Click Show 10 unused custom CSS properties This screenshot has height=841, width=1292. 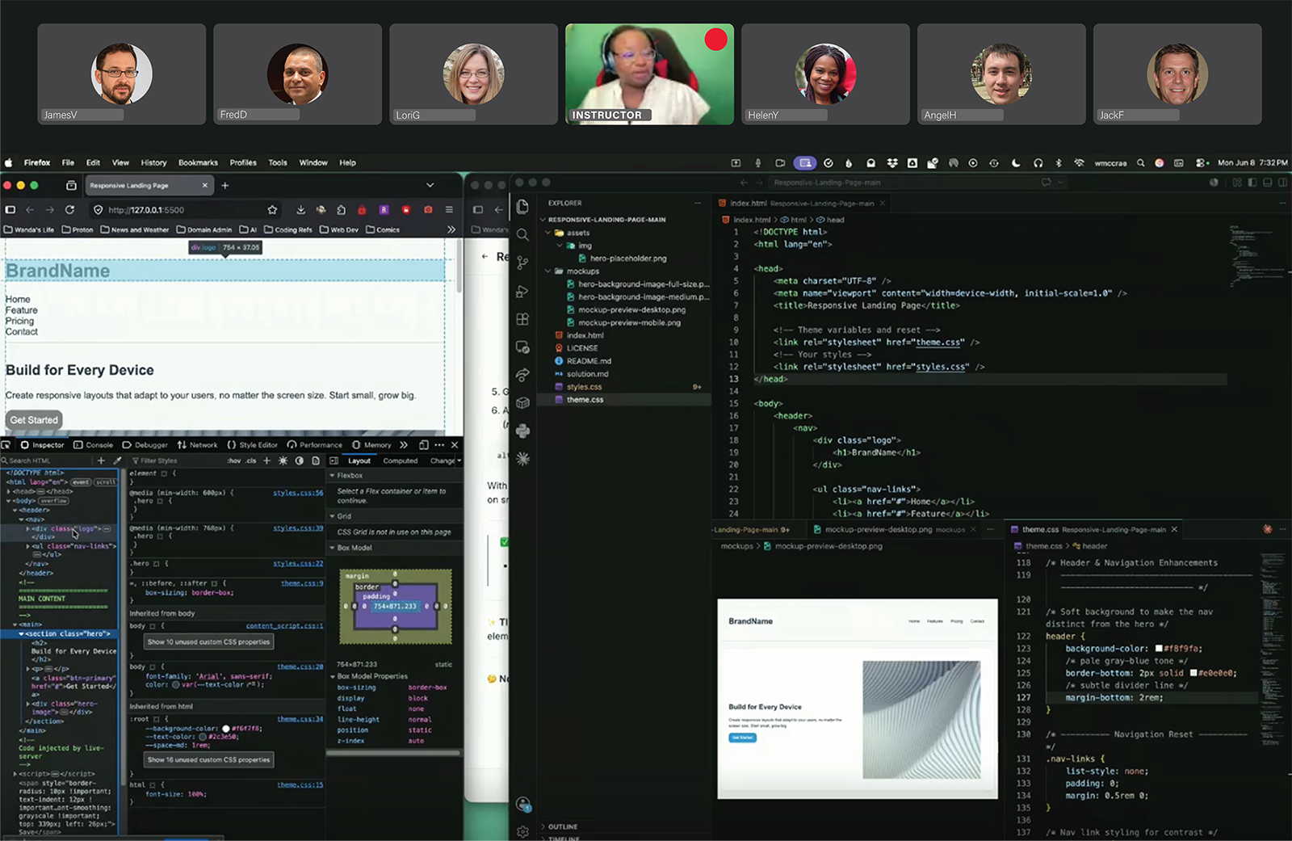pyautogui.click(x=209, y=641)
